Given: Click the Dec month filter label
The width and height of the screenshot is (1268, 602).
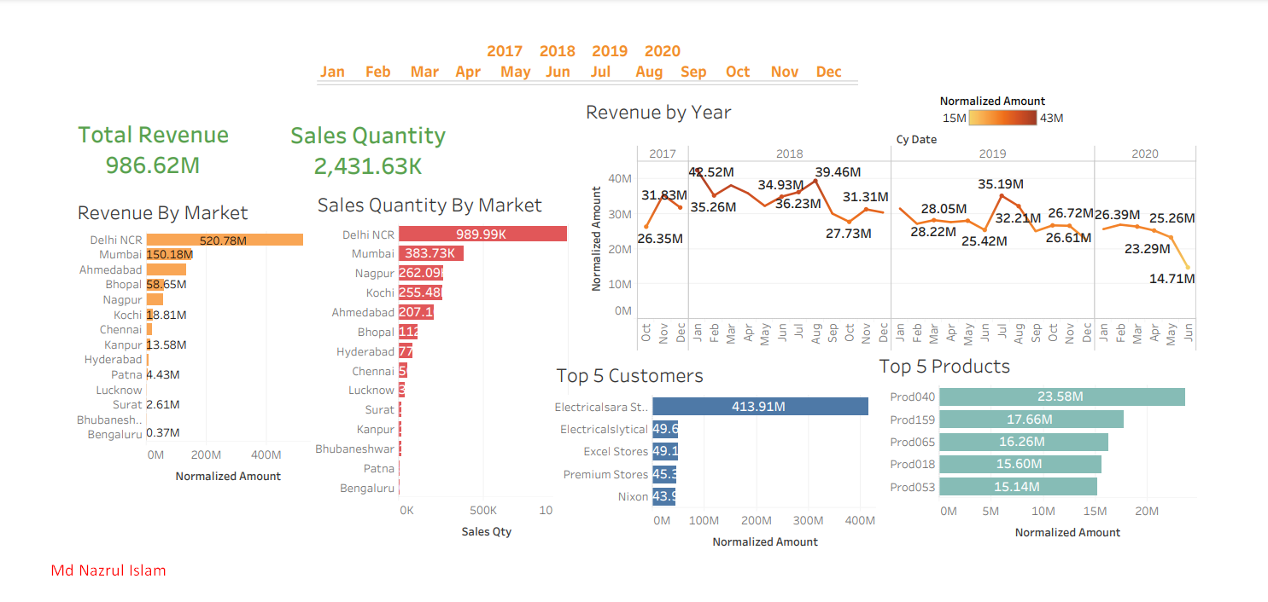Looking at the screenshot, I should click(x=828, y=72).
